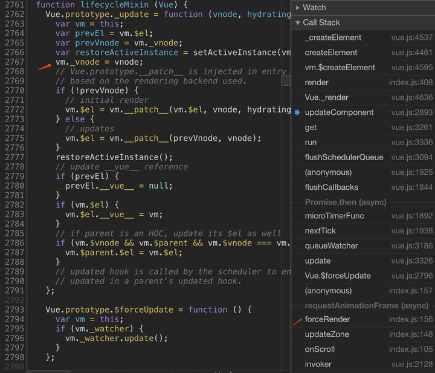Jump to the Vue._render stack frame
Viewport: 435px width, 373px height.
(x=363, y=97)
